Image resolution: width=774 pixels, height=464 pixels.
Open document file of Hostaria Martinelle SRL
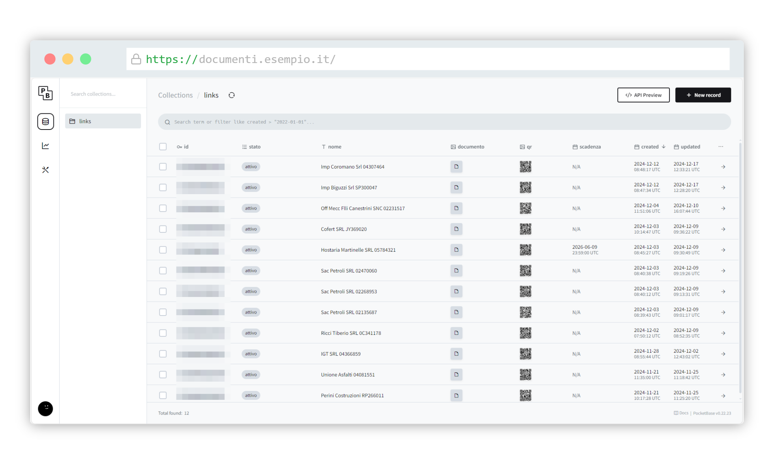456,250
